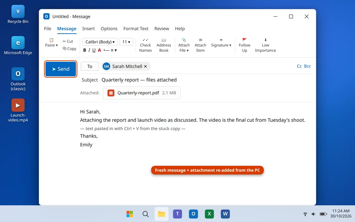The width and height of the screenshot is (355, 222).
Task: Choose the red font color A
Action: (99, 50)
